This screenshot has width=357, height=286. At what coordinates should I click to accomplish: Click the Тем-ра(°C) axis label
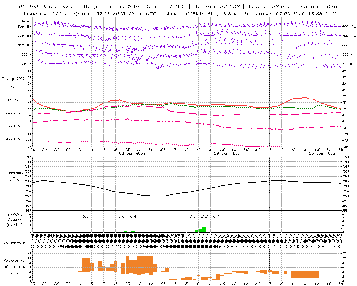tap(13, 79)
